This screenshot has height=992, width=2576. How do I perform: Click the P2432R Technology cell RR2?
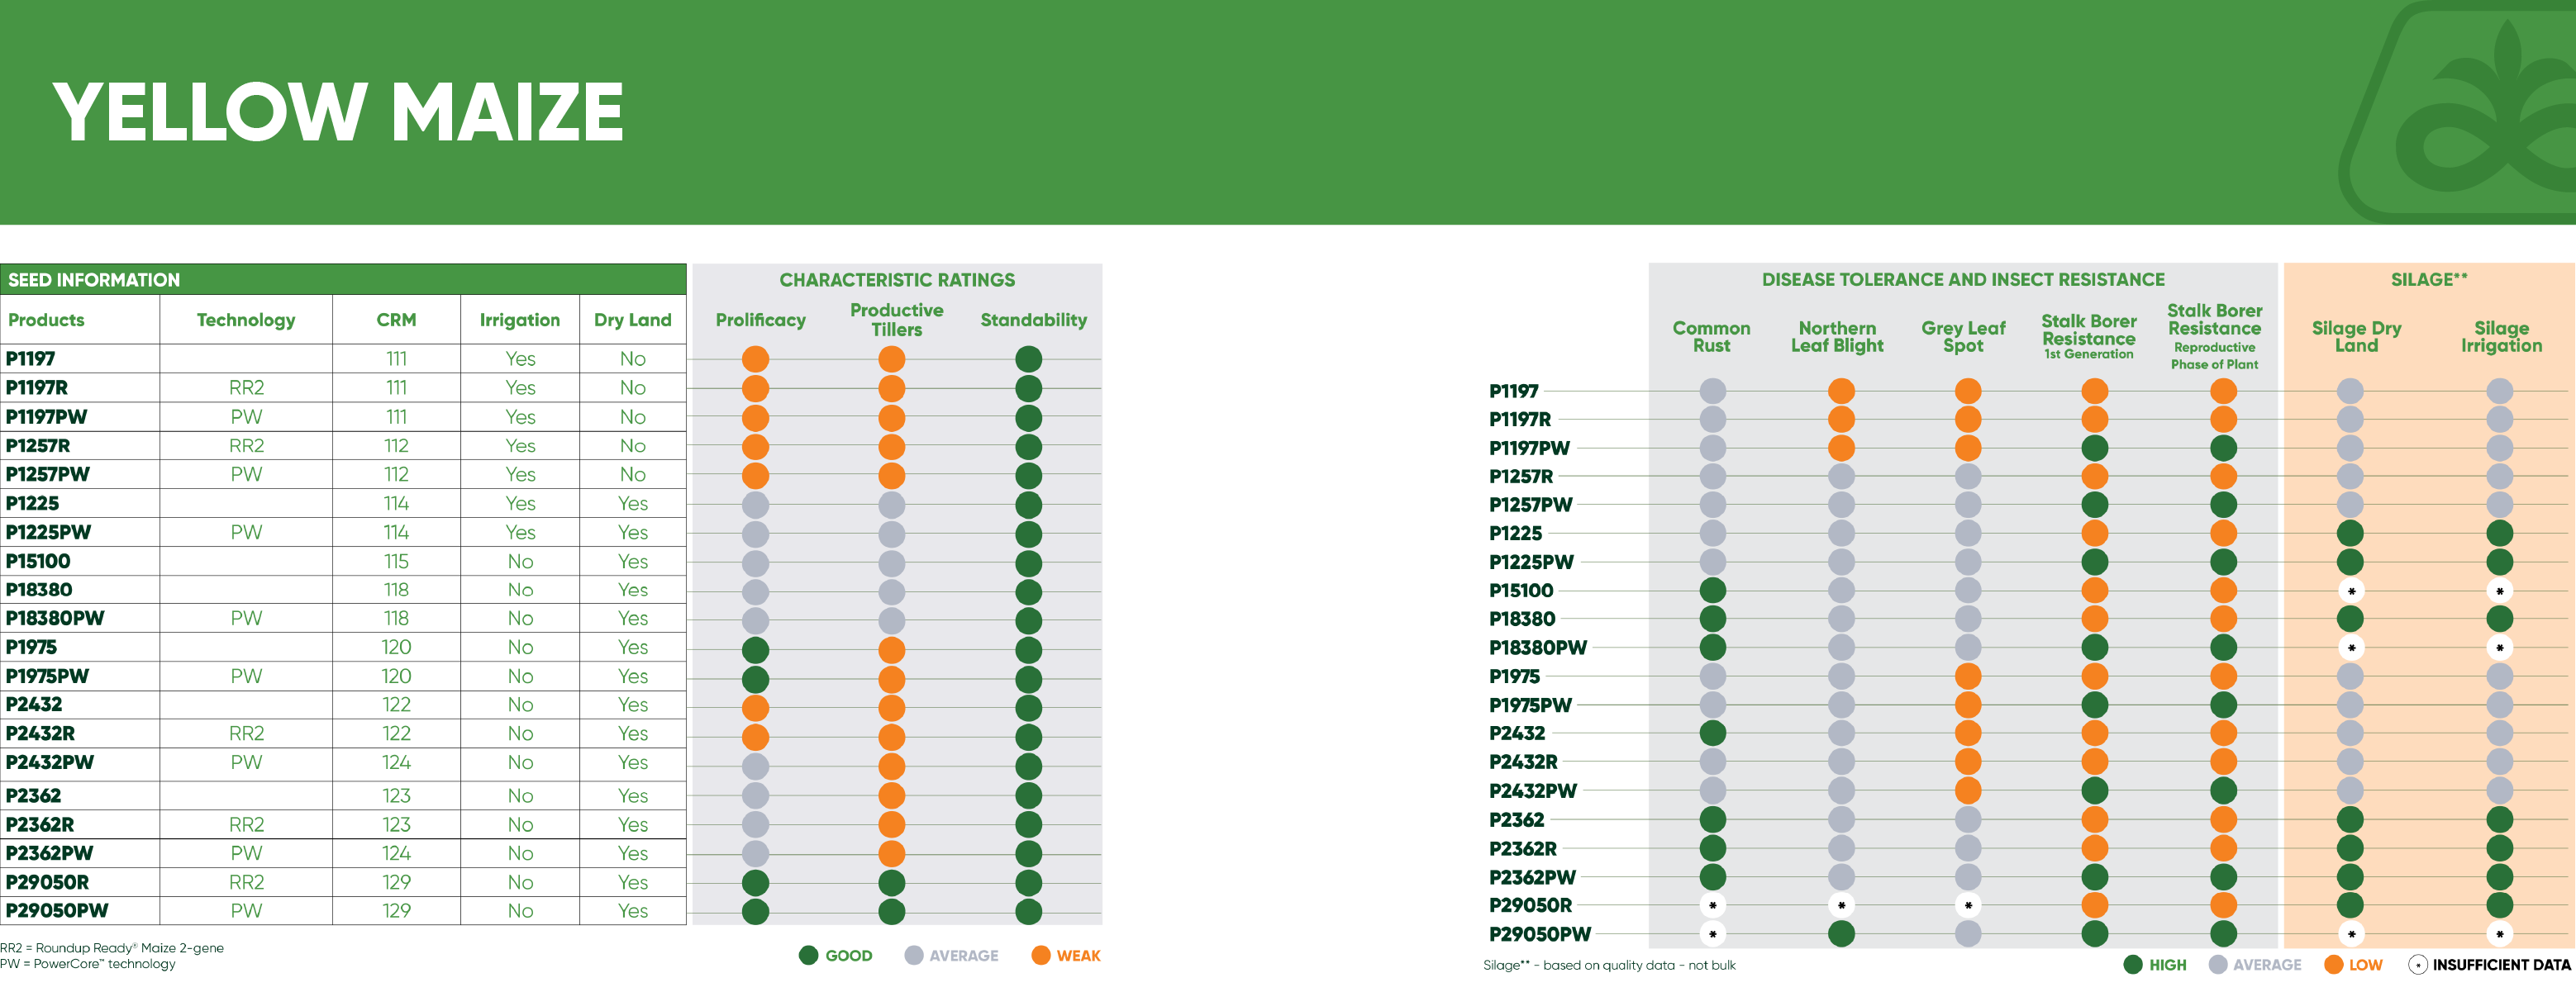pyautogui.click(x=246, y=733)
